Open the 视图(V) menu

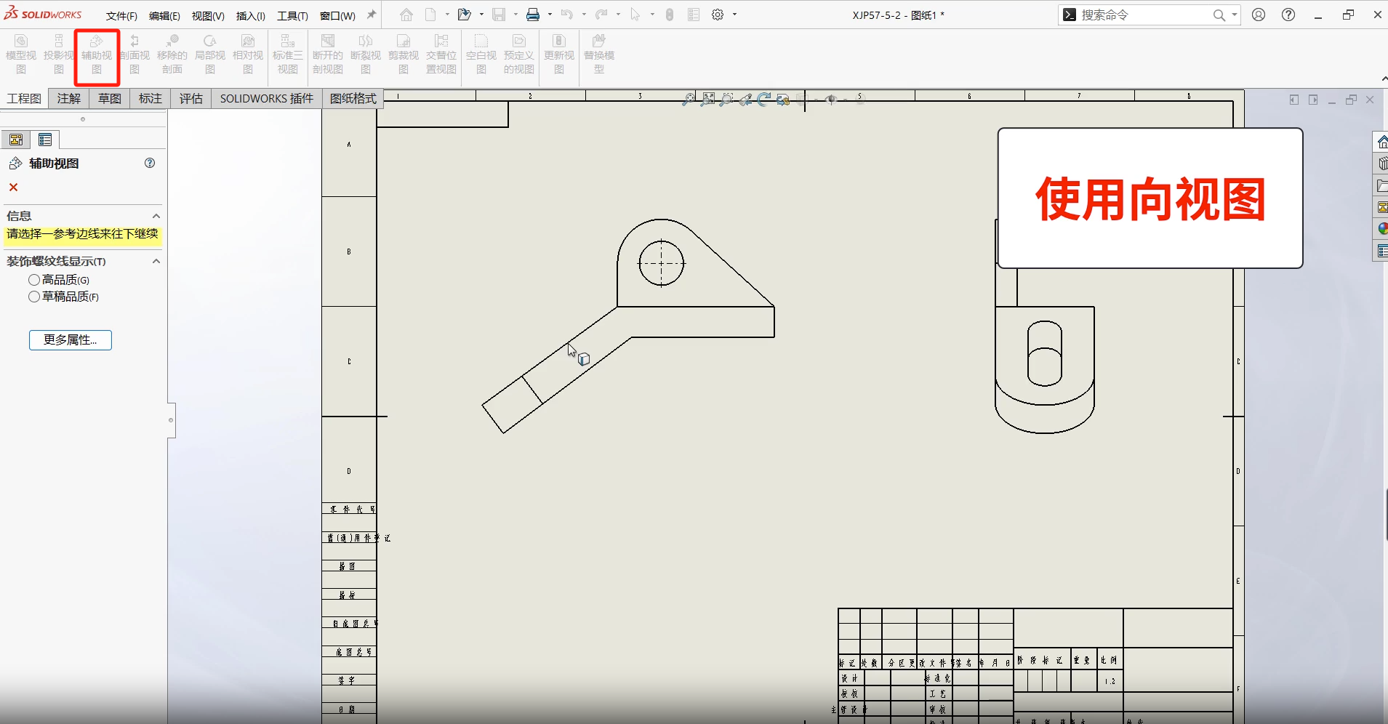[x=208, y=16]
